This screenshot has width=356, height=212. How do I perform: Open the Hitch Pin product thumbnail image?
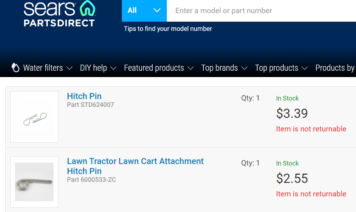click(x=34, y=117)
